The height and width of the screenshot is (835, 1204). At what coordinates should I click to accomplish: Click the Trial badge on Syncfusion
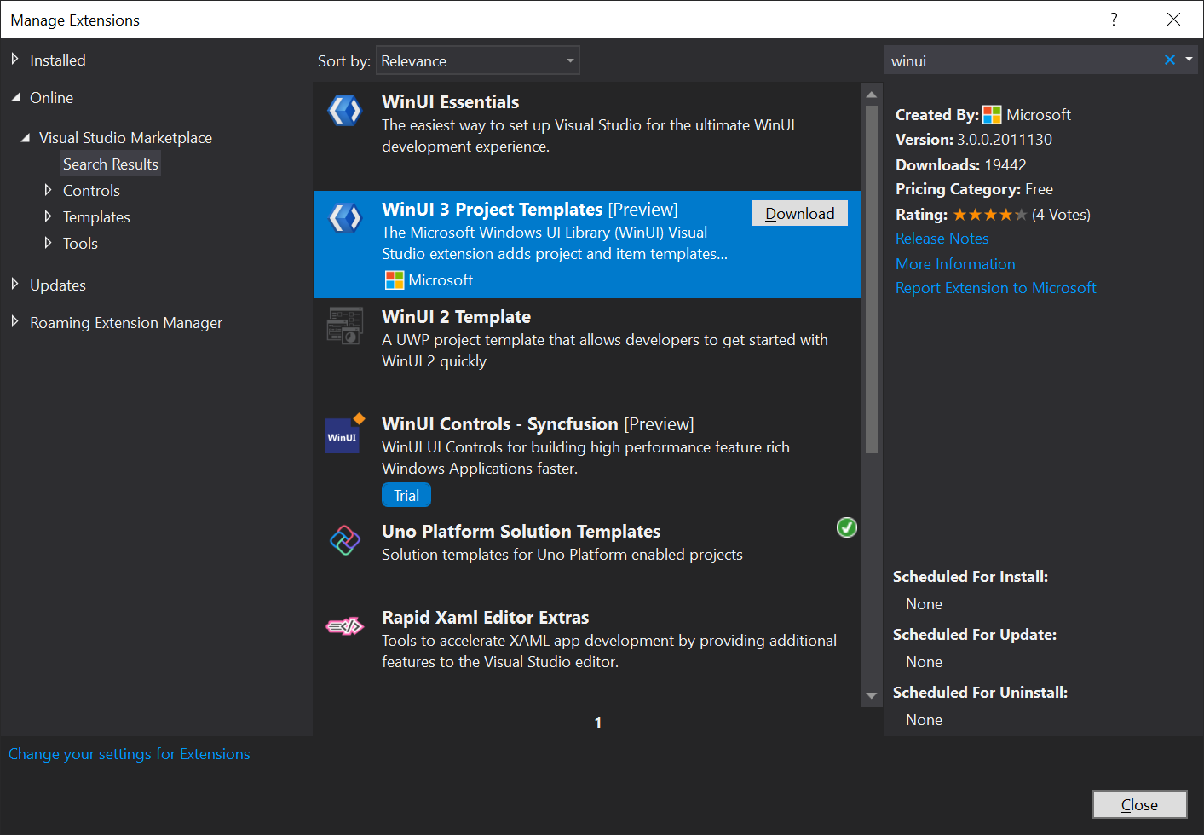[x=406, y=495]
